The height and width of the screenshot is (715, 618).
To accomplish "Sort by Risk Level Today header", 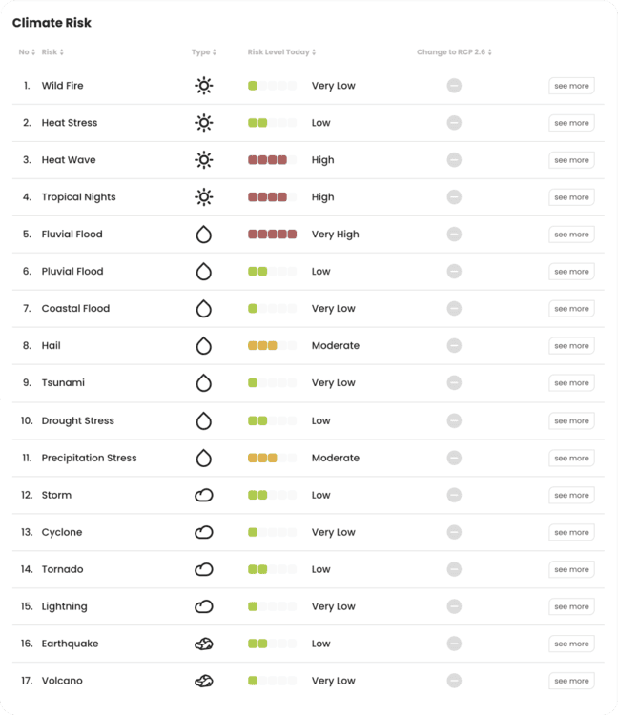I will click(281, 52).
